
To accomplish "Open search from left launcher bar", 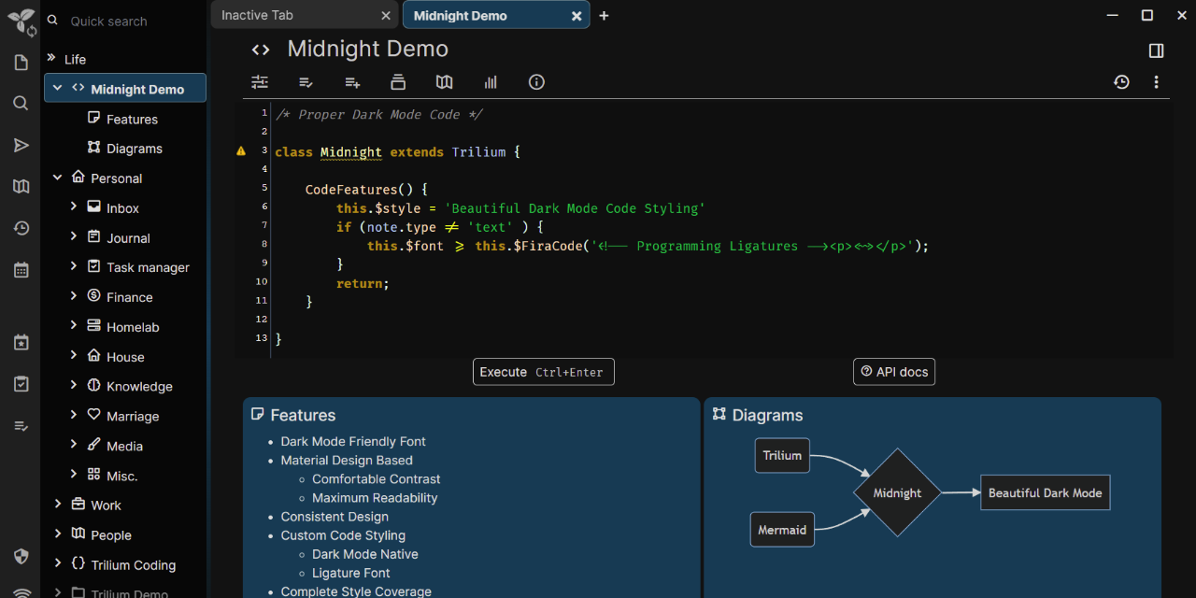I will tap(21, 104).
